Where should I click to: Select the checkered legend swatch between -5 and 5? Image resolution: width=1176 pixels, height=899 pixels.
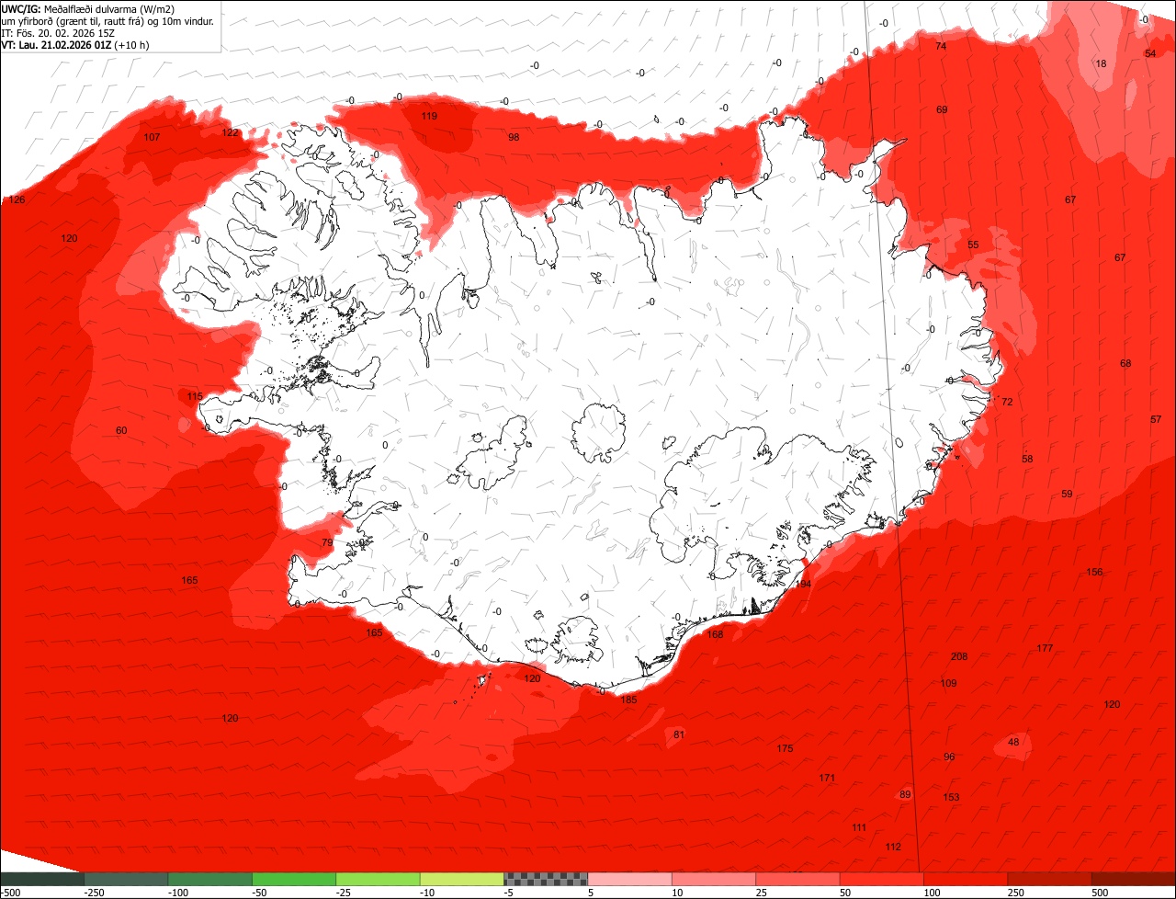[x=546, y=879]
